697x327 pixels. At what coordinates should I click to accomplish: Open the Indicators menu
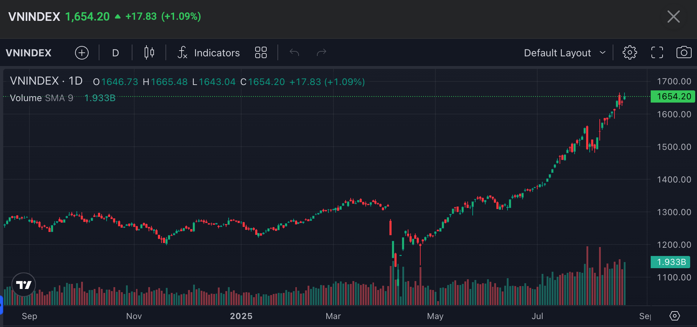click(x=209, y=53)
